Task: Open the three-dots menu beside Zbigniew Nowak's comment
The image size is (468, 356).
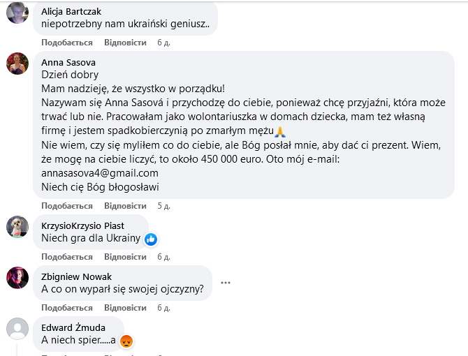Action: pos(226,283)
